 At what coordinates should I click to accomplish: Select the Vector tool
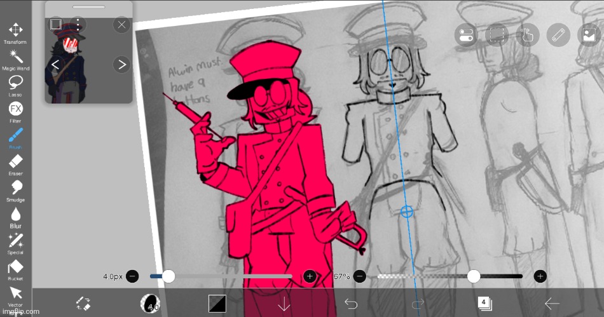[x=15, y=296]
